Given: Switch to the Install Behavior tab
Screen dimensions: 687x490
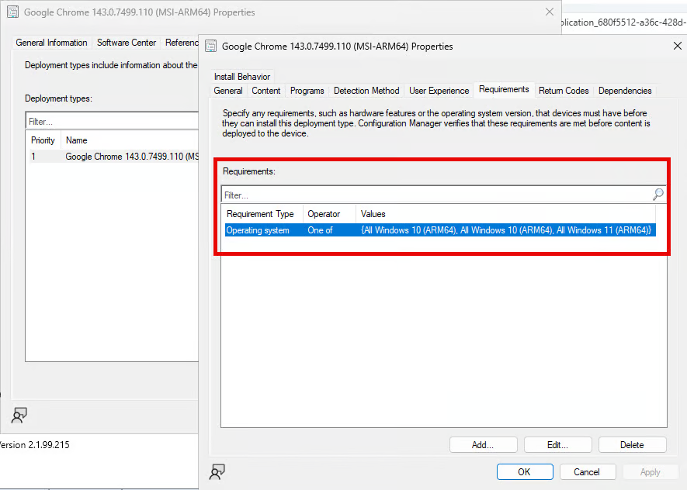Looking at the screenshot, I should pos(241,76).
